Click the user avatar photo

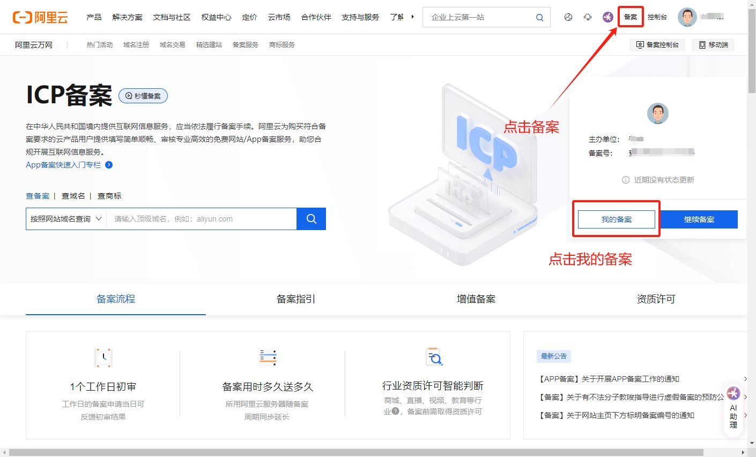(x=687, y=17)
